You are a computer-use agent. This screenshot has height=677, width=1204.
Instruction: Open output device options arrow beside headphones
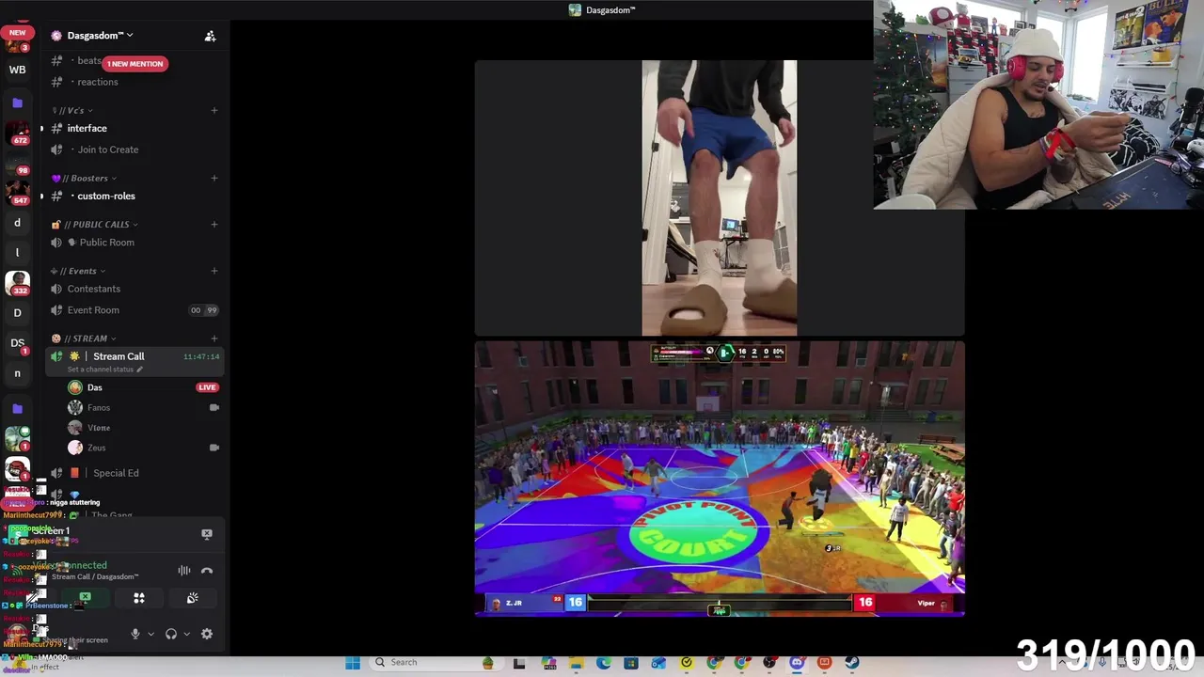pos(186,634)
